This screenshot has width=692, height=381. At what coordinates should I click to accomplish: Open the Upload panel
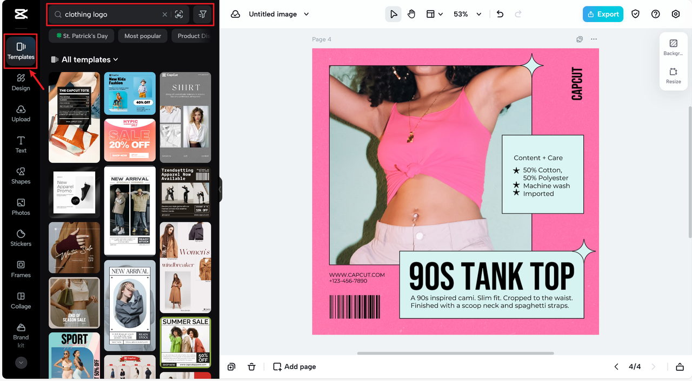(x=21, y=113)
